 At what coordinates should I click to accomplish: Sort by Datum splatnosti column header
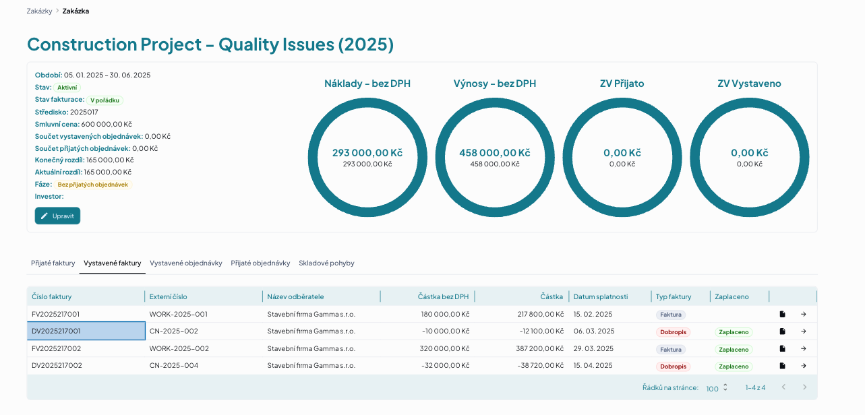601,296
